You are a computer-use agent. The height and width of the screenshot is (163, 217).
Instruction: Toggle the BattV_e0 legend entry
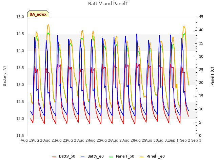point(92,156)
